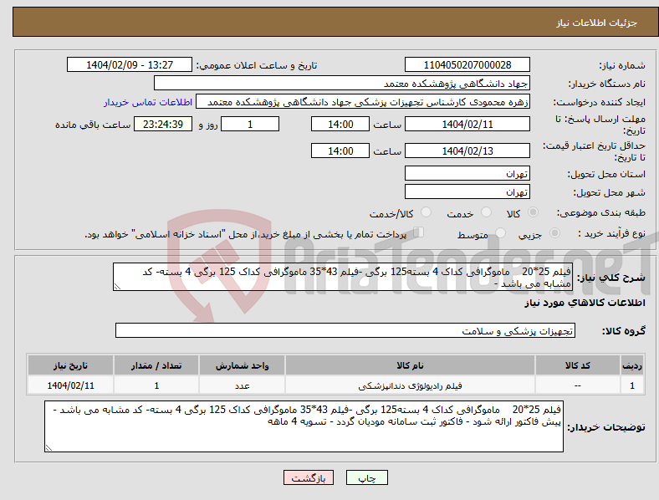Viewport: 659px width, 500px height.
Task: Click the resize handle of buyer notes textarea
Action: (x=49, y=448)
